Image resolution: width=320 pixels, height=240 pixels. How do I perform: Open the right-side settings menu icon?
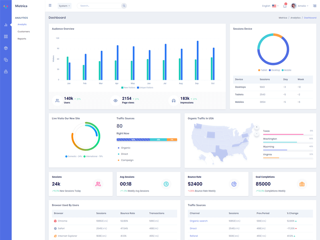coord(314,6)
